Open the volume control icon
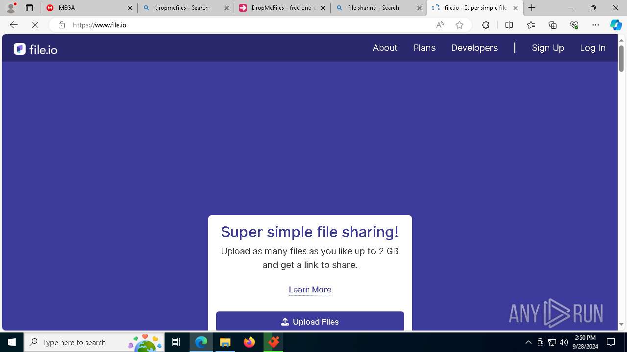 click(x=564, y=342)
